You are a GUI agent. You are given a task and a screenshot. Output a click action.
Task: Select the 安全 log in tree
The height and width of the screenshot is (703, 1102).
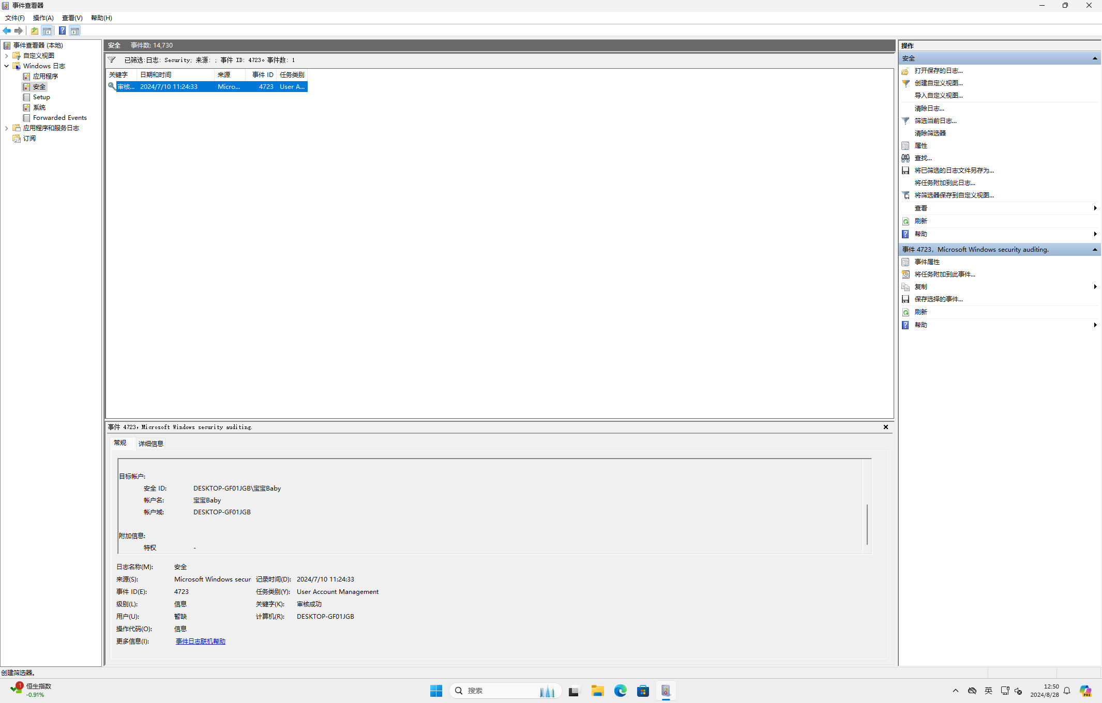tap(39, 87)
